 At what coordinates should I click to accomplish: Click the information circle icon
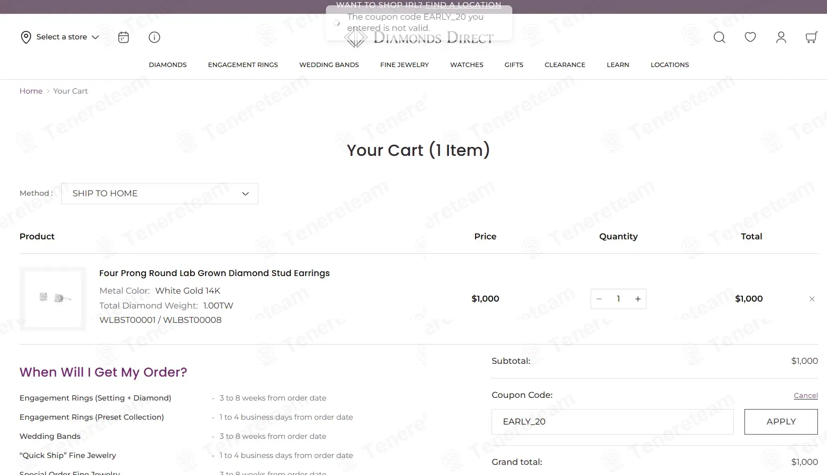tap(154, 37)
